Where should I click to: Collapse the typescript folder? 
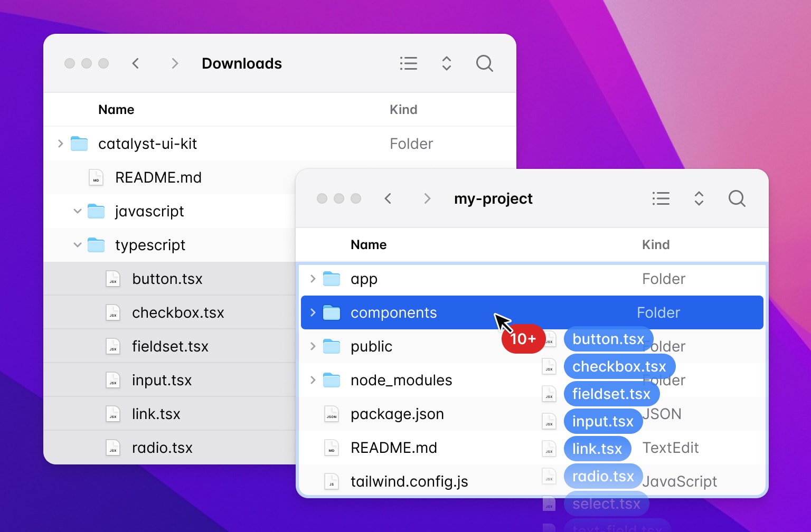pyautogui.click(x=78, y=245)
